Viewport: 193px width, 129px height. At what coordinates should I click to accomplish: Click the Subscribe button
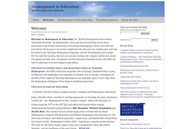(x=145, y=33)
